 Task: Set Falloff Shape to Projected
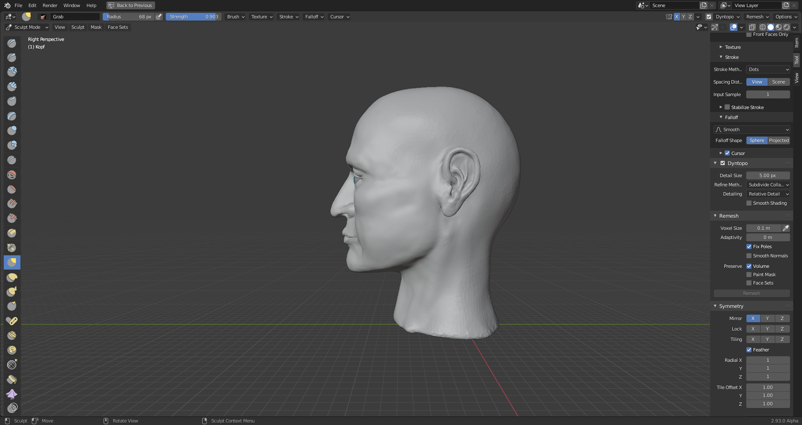[x=779, y=140]
